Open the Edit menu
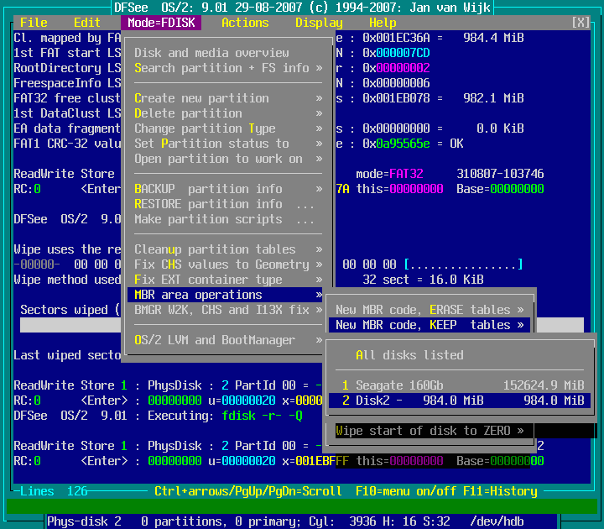Screen dimensions: 604x529 (x=87, y=23)
